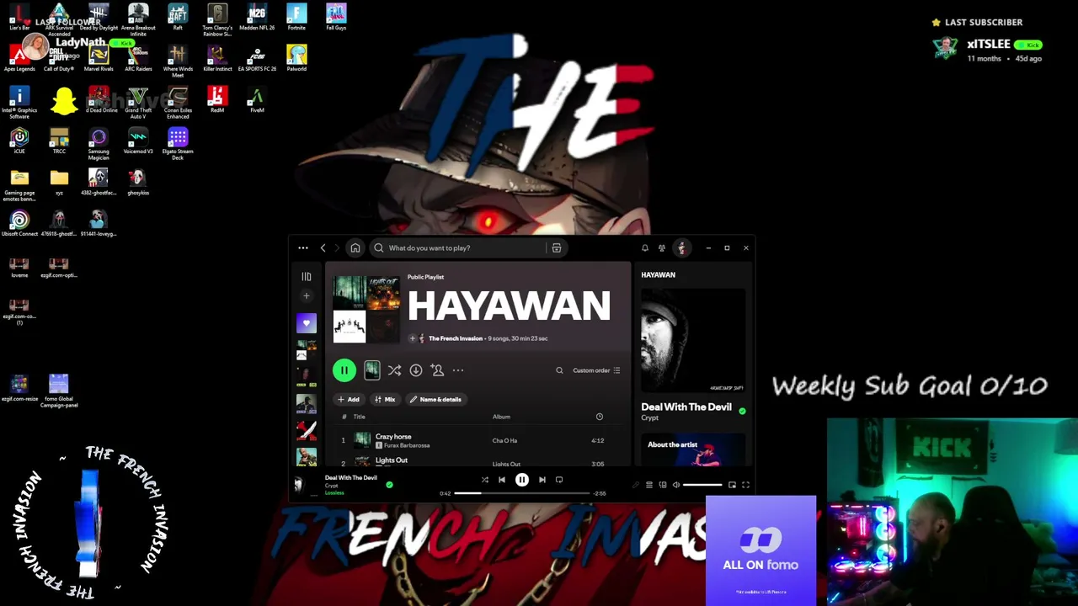Collapse Your Library sidebar icon
The image size is (1078, 606).
click(307, 276)
